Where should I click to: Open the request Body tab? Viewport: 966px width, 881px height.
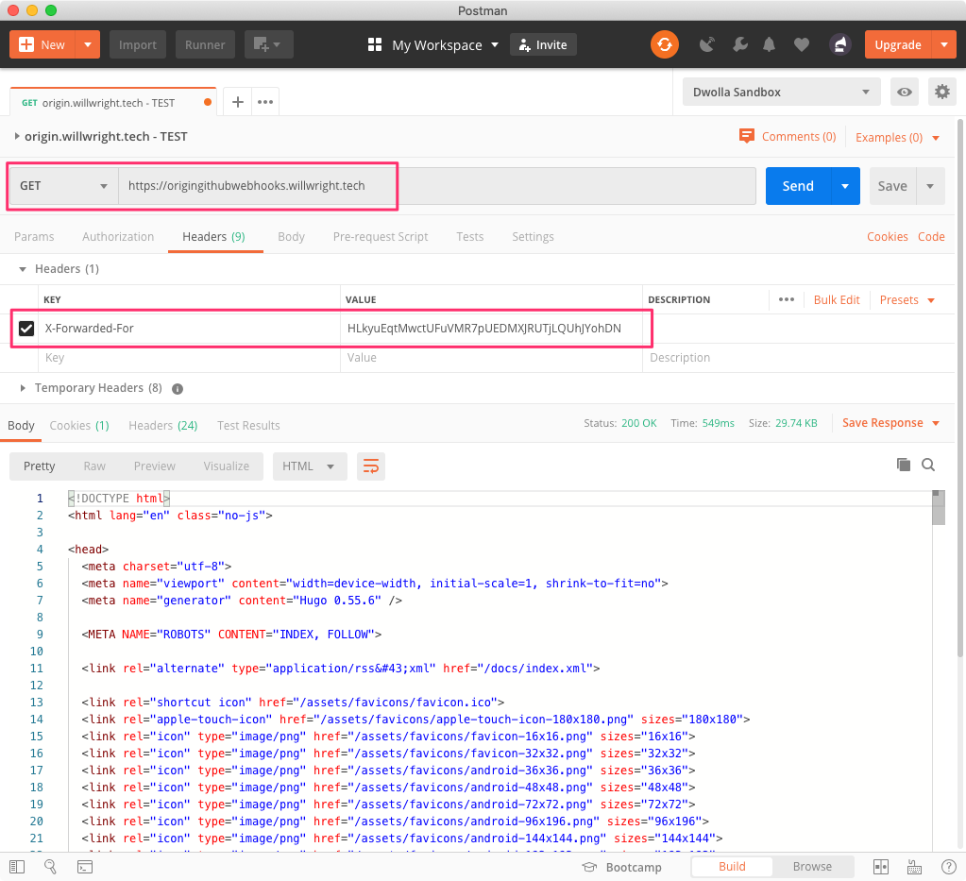point(291,237)
